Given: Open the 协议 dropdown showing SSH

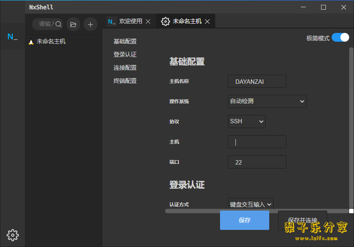Looking at the screenshot, I should pos(246,122).
